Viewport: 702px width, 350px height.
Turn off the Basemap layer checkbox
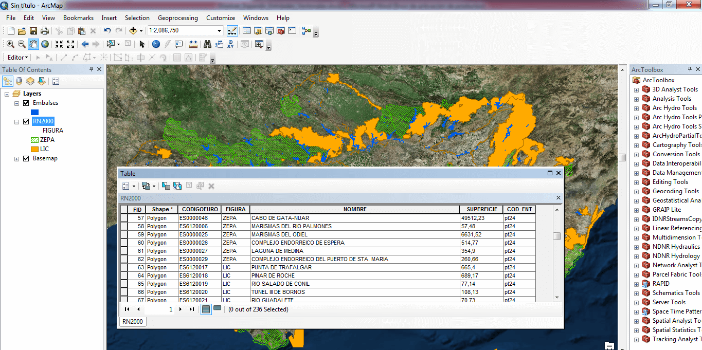click(26, 158)
